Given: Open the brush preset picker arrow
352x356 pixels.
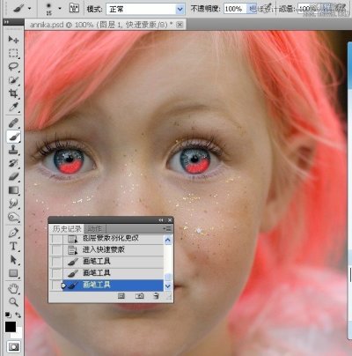Looking at the screenshot, I should (x=60, y=8).
